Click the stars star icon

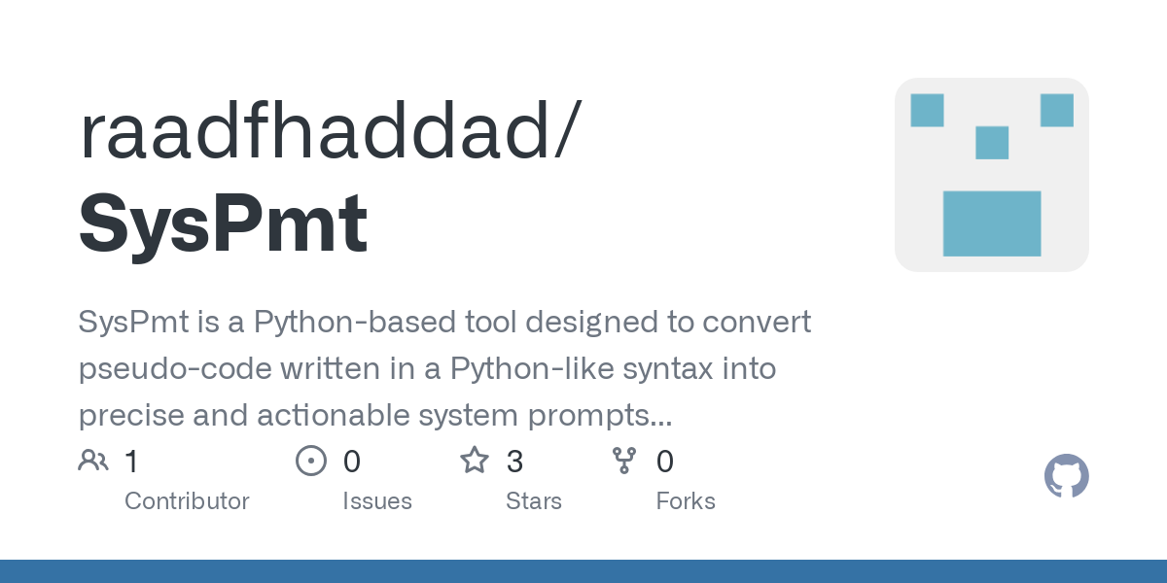[475, 461]
